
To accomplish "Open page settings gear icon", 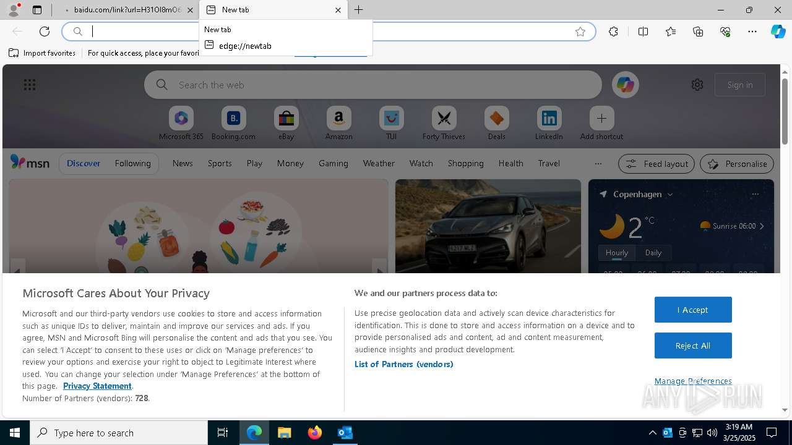I will point(697,85).
